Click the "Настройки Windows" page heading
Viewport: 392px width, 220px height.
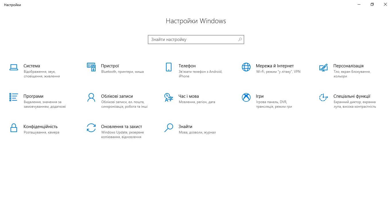click(196, 21)
